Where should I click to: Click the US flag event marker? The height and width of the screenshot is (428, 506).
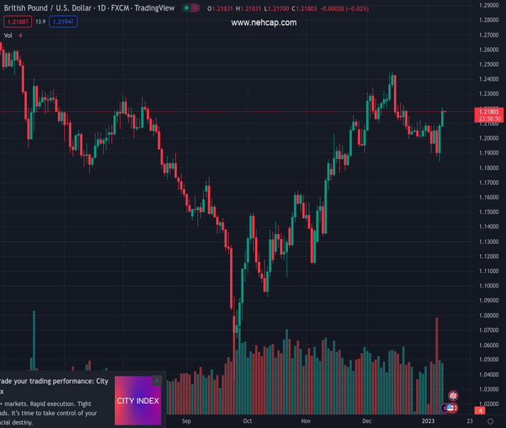[x=450, y=407]
